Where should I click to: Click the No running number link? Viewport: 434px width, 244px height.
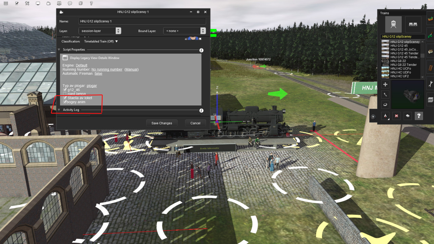[107, 69]
